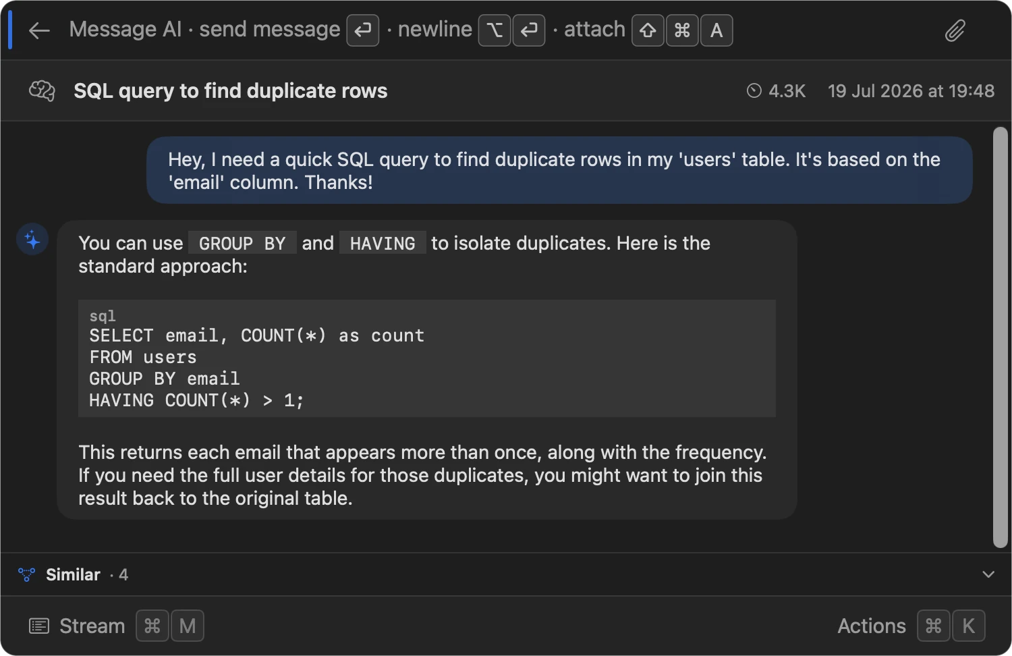Select the Similar graph nodes icon
The image size is (1012, 656).
coord(26,574)
